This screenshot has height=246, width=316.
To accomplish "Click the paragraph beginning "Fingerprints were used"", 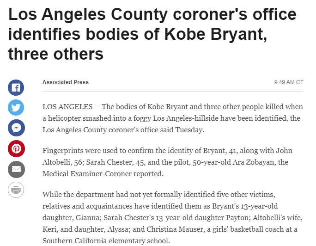I will tap(167, 162).
